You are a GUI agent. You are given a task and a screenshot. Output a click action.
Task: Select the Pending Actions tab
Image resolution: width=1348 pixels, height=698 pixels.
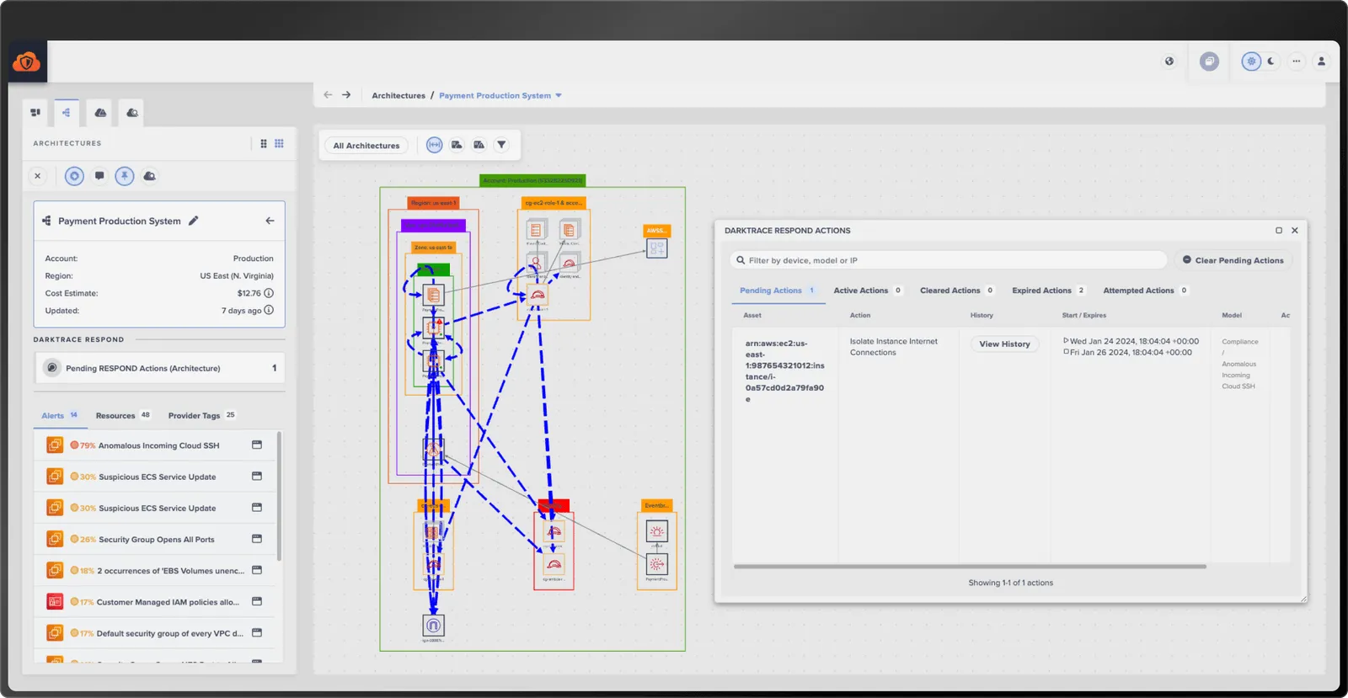[778, 290]
